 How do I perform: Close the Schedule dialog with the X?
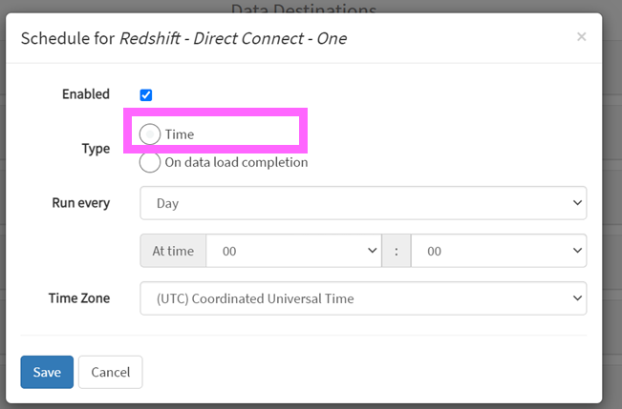pos(581,37)
